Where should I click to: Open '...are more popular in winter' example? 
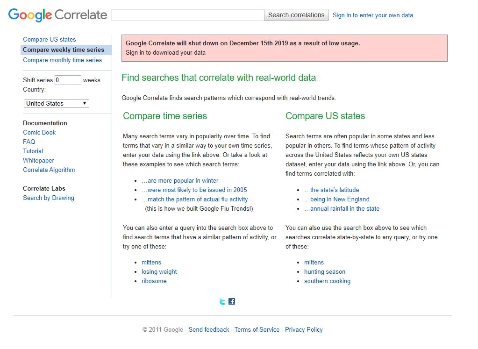[x=180, y=180]
